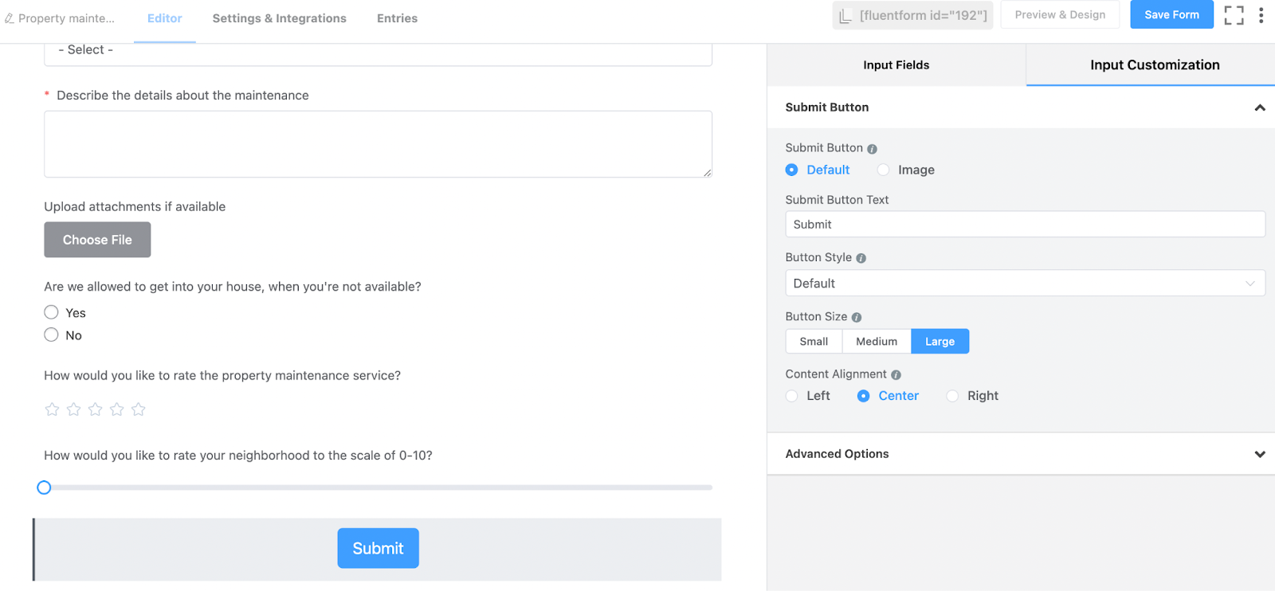Click the Button Style info icon
This screenshot has height=591, width=1275.
pos(861,258)
